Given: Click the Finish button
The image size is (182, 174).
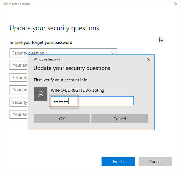Looking at the screenshot, I should (x=118, y=162).
